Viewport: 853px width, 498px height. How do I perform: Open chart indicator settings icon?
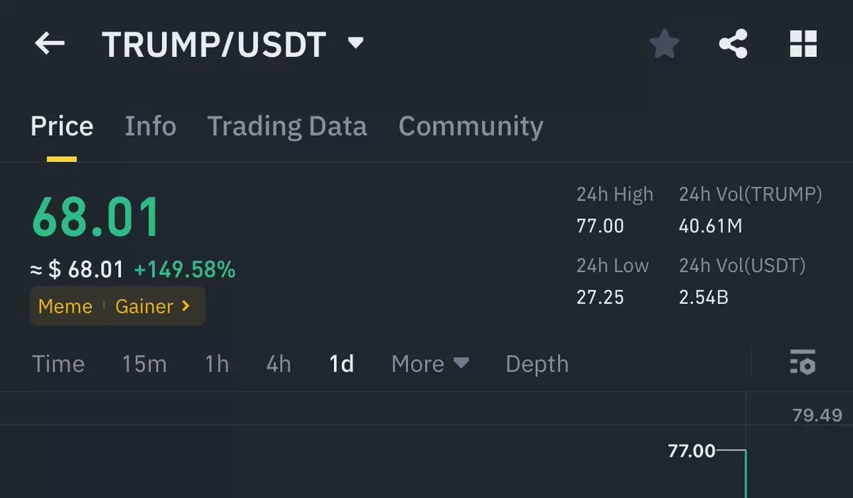(x=803, y=362)
